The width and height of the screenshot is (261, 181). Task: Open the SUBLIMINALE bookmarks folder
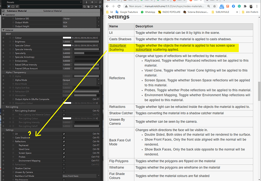[220, 12]
